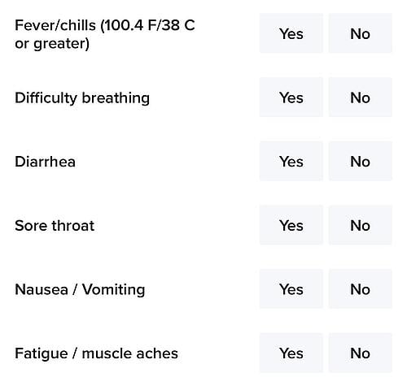The height and width of the screenshot is (390, 407).
Task: Tap No for Fatigue / muscle aches
Action: (x=361, y=353)
